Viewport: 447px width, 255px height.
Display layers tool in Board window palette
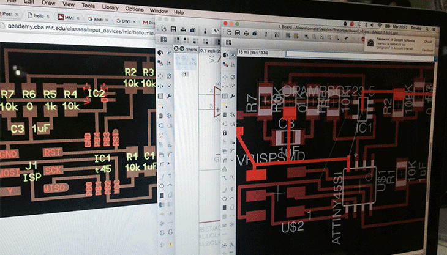[x=225, y=65]
